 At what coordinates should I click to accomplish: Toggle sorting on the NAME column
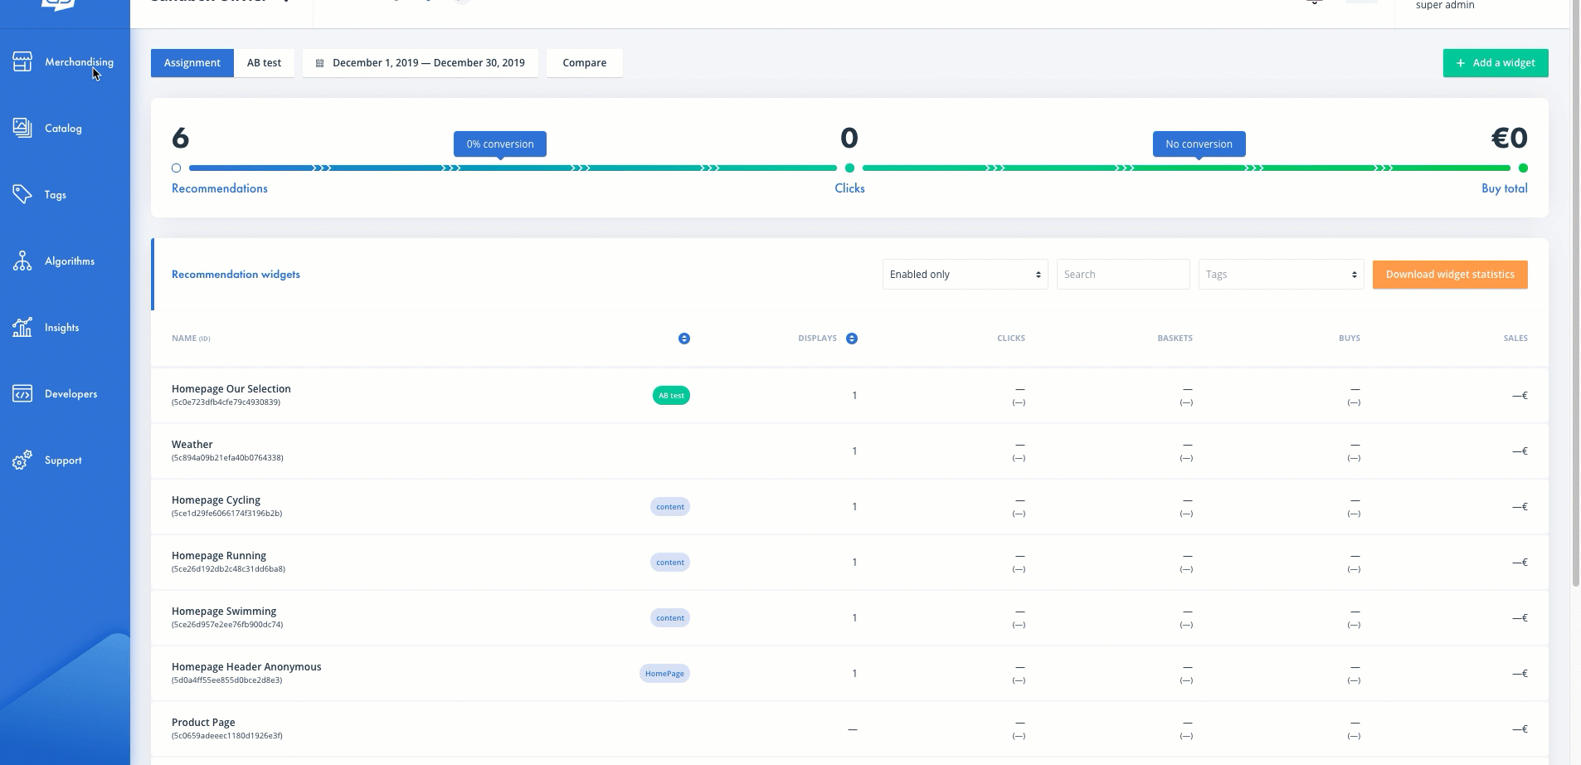[683, 338]
